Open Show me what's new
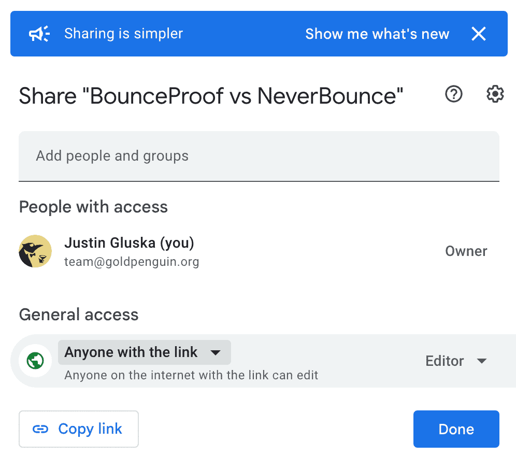Viewport: 516px width, 456px height. tap(377, 34)
